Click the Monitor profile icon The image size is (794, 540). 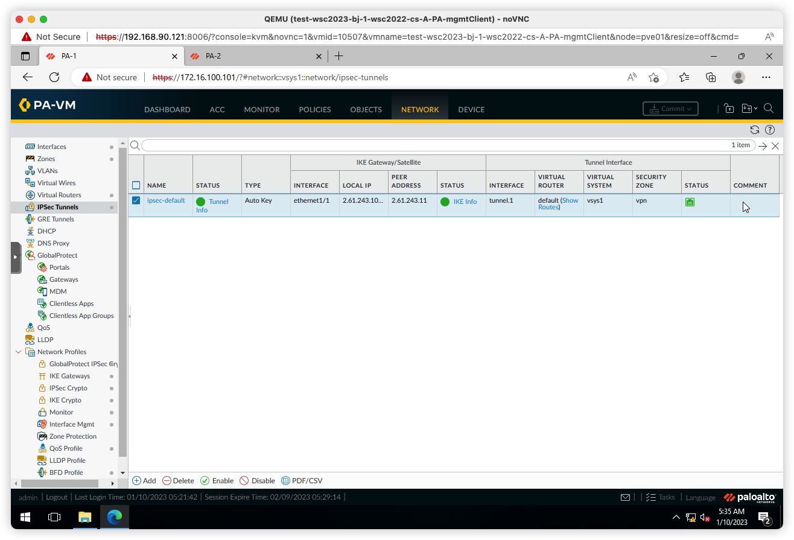(42, 412)
